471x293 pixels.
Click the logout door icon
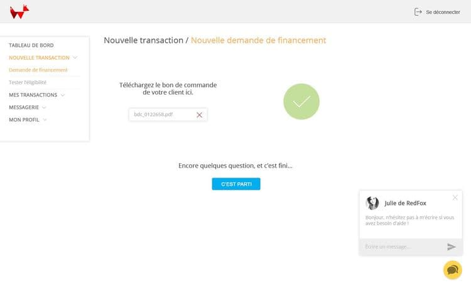[x=418, y=12]
